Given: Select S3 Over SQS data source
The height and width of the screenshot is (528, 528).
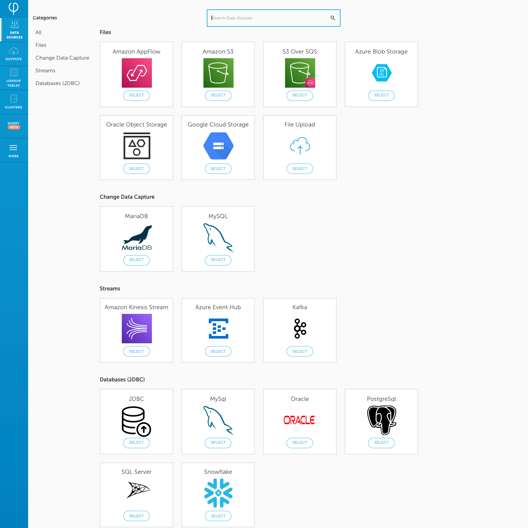Looking at the screenshot, I should click(x=300, y=95).
